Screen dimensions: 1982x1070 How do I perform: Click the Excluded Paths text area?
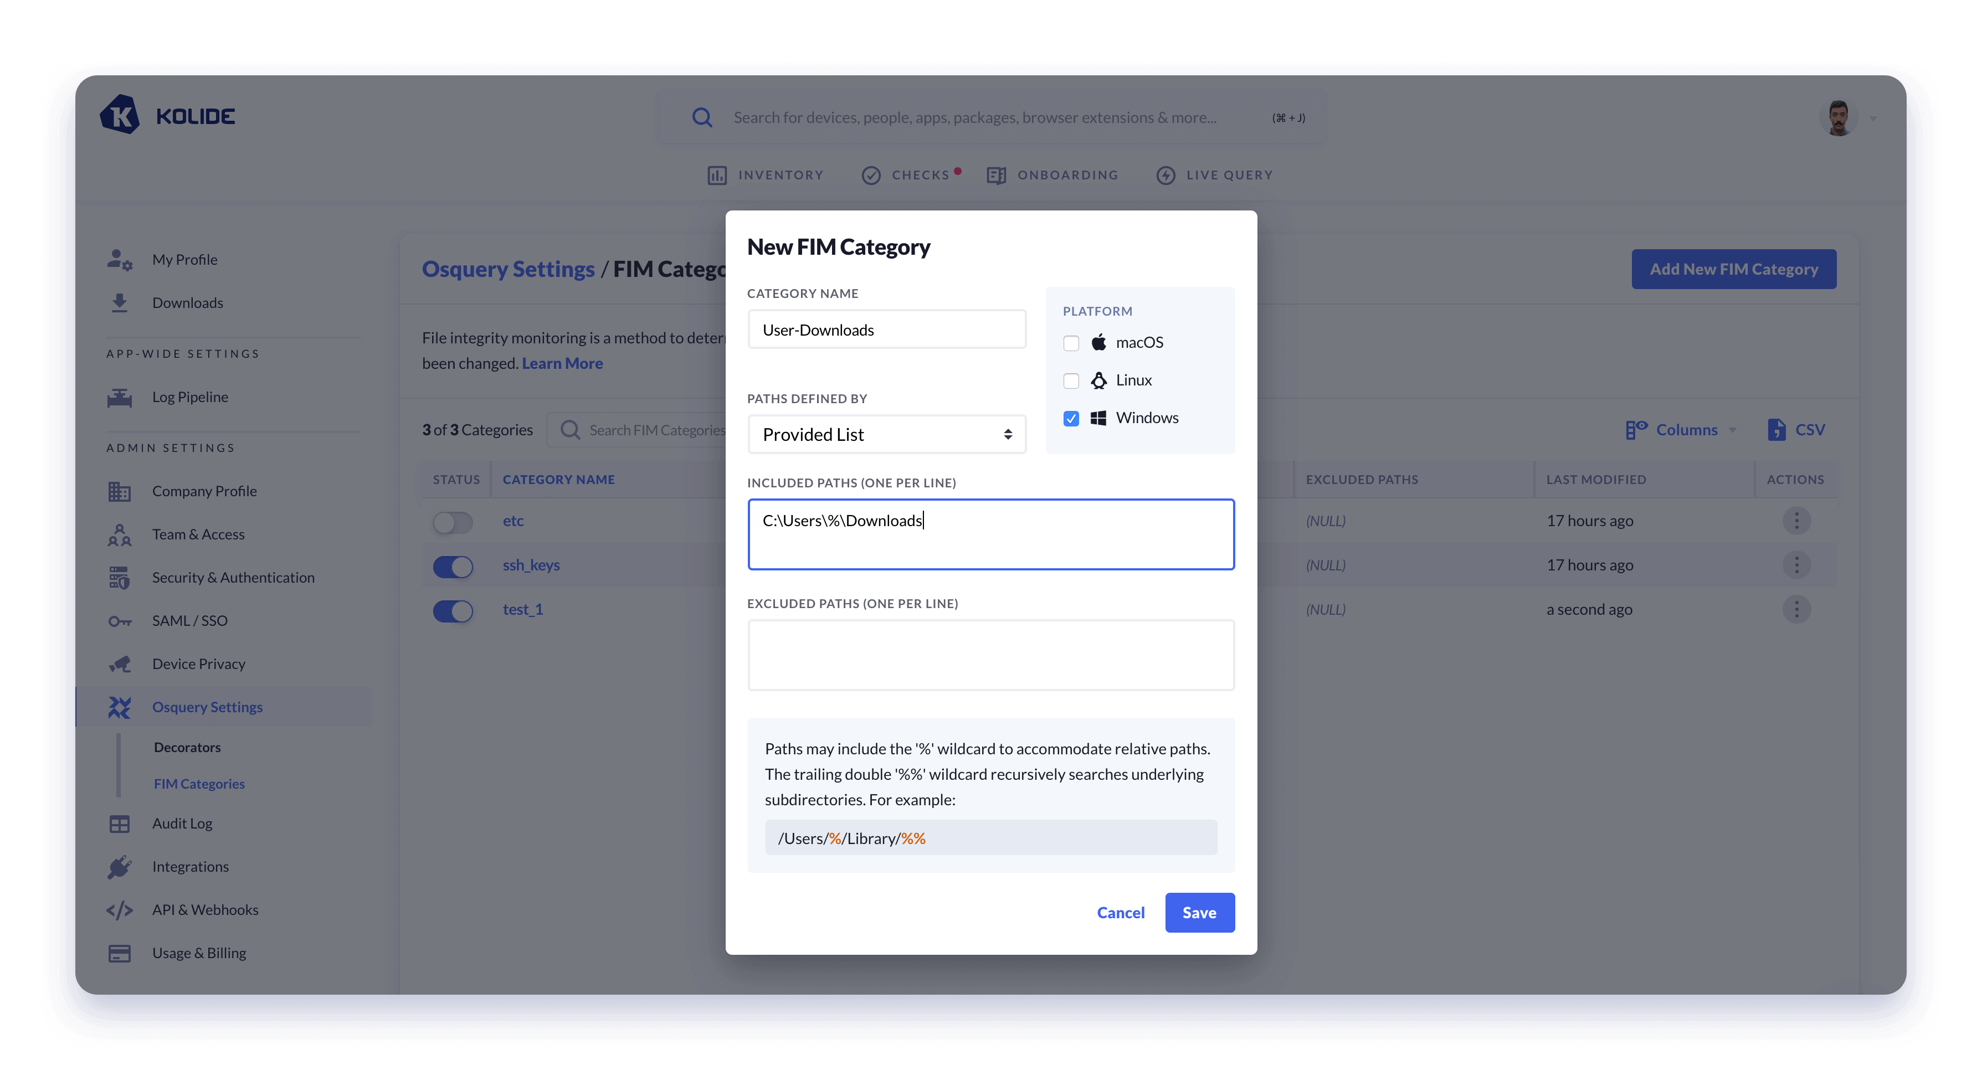click(990, 655)
